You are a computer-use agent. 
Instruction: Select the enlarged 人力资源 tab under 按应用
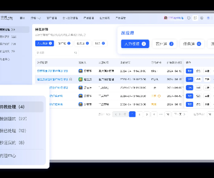click(135, 44)
